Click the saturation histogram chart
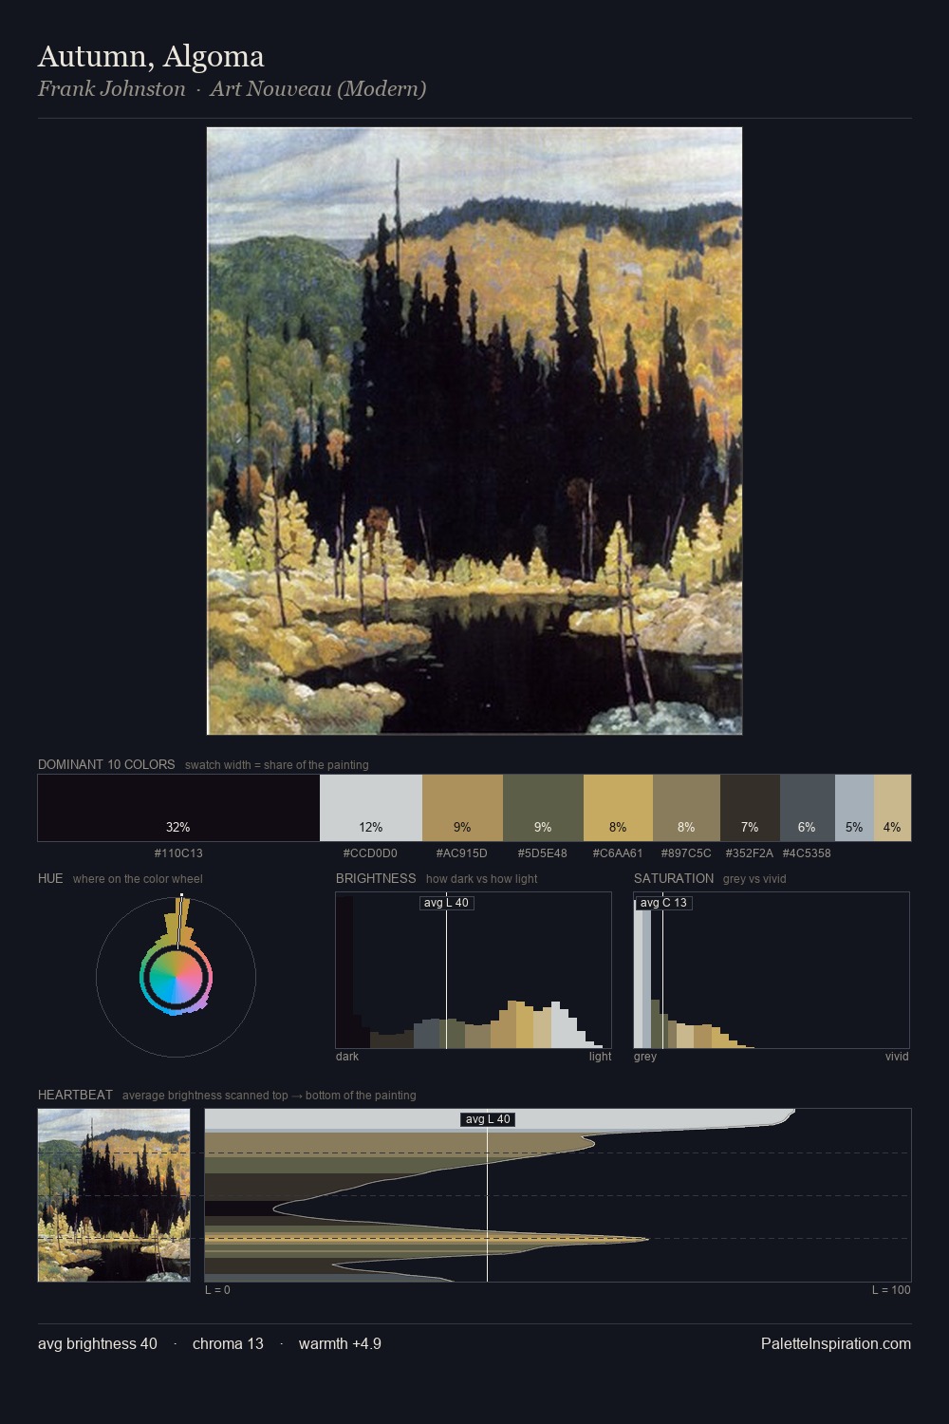This screenshot has height=1424, width=949. coord(772,970)
